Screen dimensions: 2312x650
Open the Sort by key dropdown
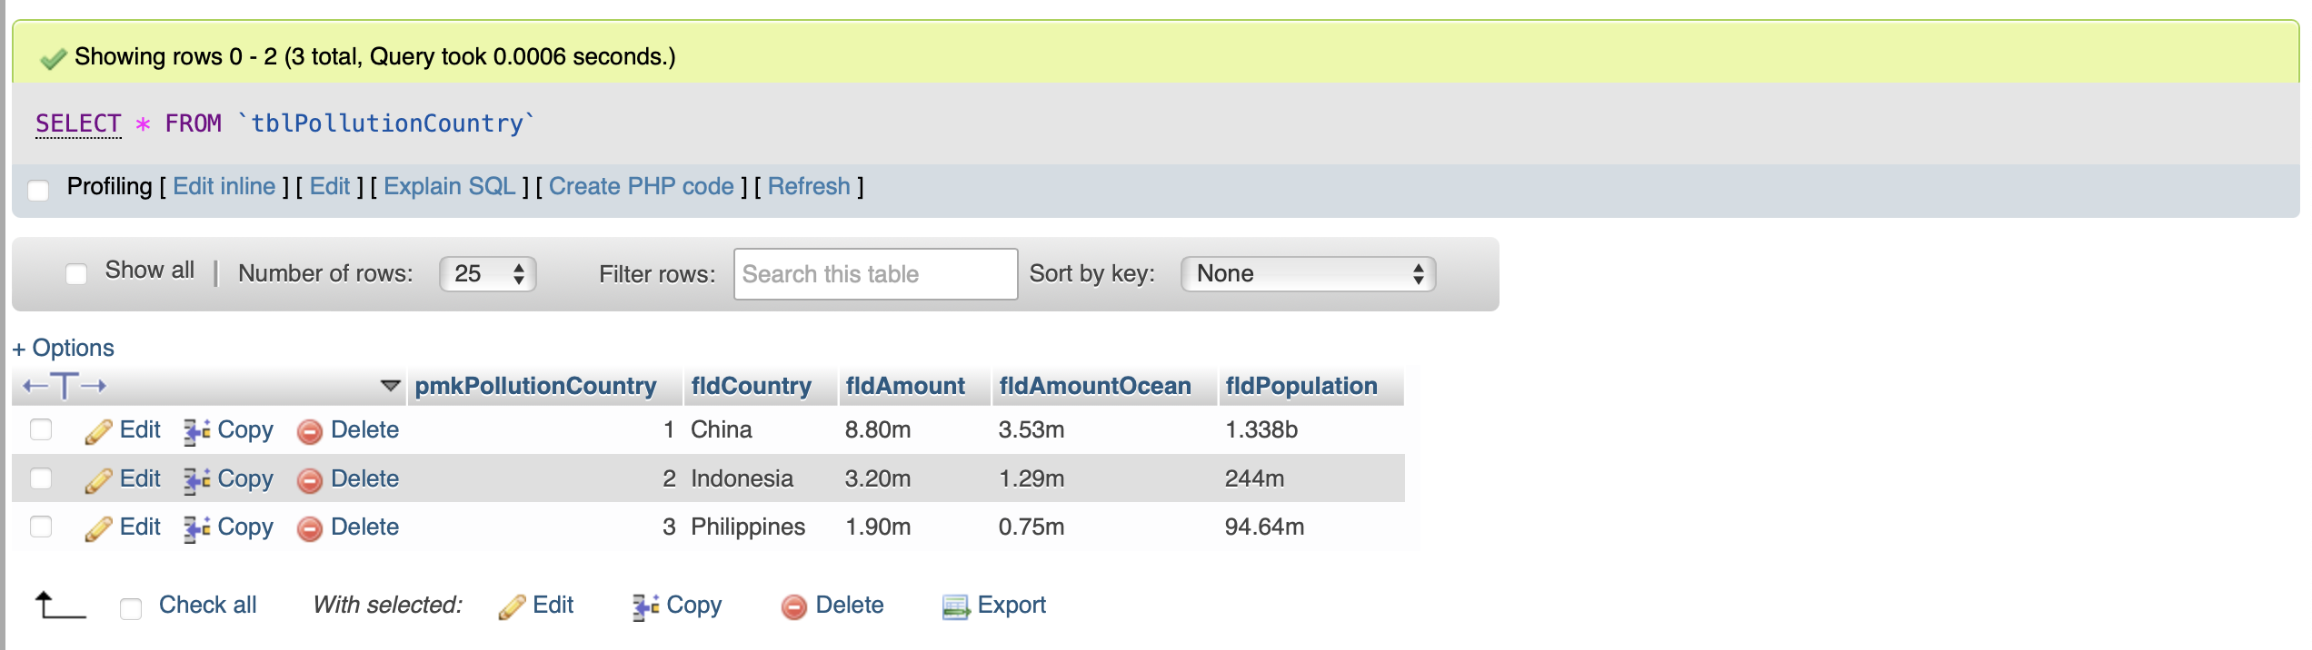pos(1308,274)
